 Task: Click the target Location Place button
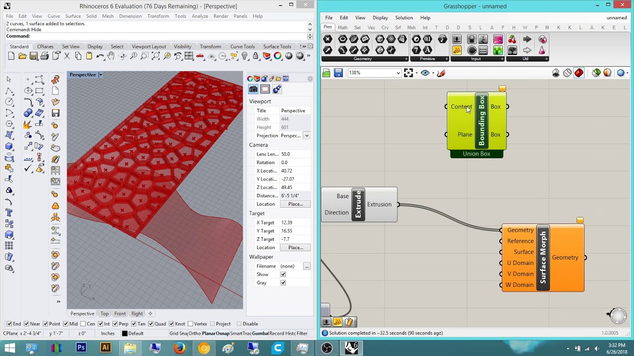click(x=295, y=248)
